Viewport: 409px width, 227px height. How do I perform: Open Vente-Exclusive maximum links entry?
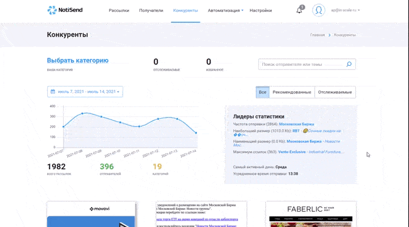[292, 152]
